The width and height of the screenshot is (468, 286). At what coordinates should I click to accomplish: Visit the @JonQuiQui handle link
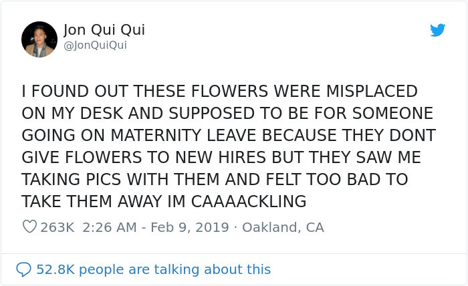click(x=95, y=45)
